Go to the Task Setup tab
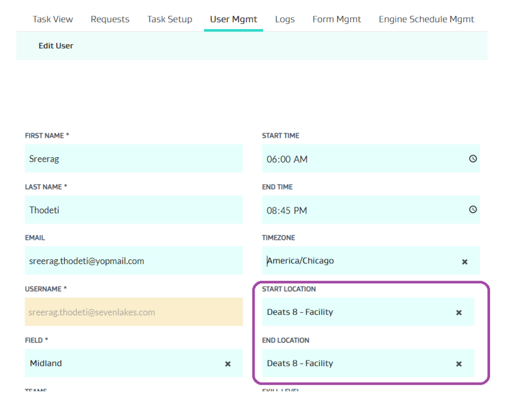 [170, 19]
